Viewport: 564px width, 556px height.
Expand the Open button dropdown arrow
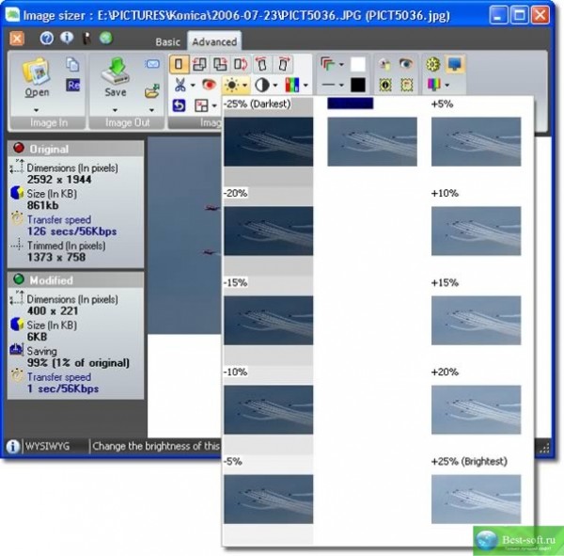36,110
